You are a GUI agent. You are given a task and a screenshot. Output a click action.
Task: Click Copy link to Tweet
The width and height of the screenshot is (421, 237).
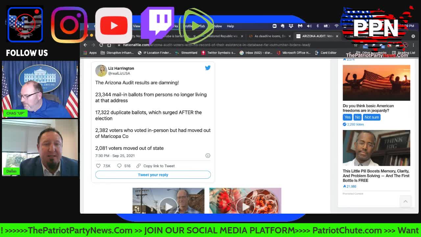156,166
